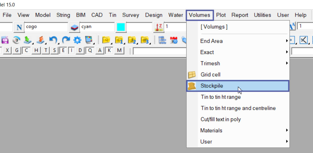Toggle the Q snap button

coord(90,50)
